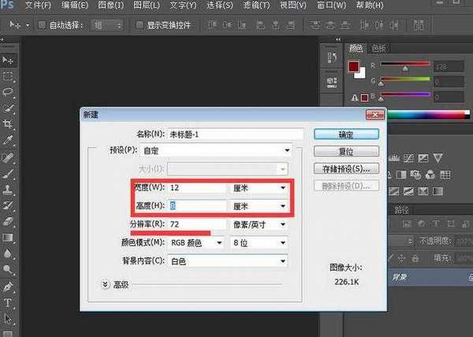
Task: Select the Gradient tool
Action: pyautogui.click(x=8, y=238)
